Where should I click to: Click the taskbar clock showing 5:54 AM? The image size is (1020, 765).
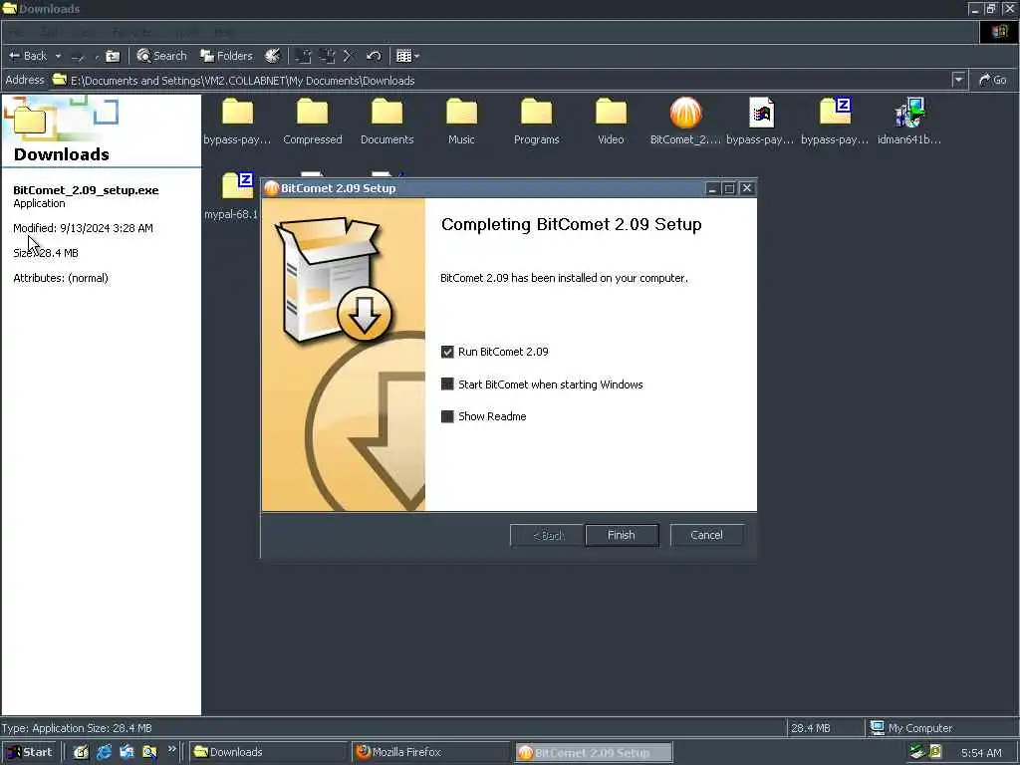[x=981, y=753]
